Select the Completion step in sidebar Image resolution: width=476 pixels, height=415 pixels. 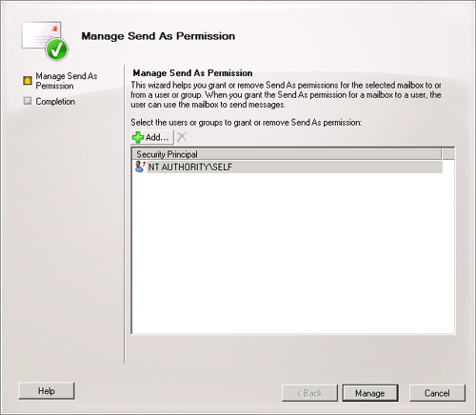[55, 102]
